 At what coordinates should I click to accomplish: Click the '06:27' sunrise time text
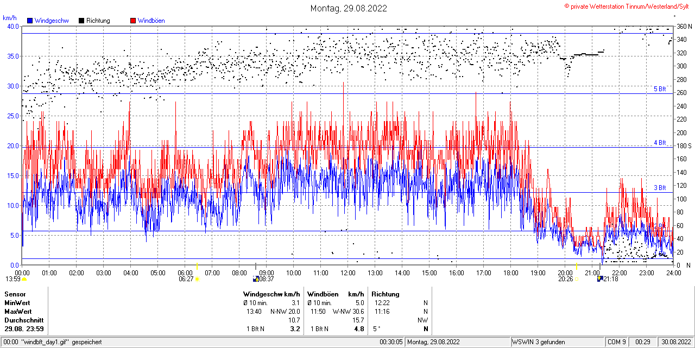(186, 279)
